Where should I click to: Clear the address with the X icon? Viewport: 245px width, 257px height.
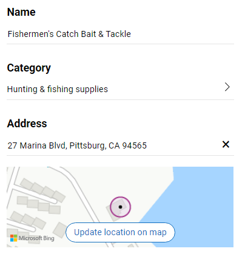pos(226,144)
